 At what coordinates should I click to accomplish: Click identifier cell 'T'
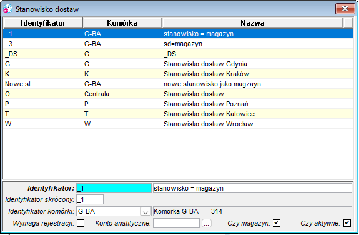click(43, 114)
